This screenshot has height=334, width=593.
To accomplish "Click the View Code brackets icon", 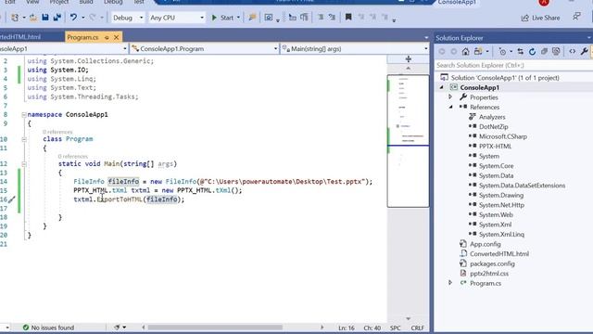I will click(x=573, y=52).
